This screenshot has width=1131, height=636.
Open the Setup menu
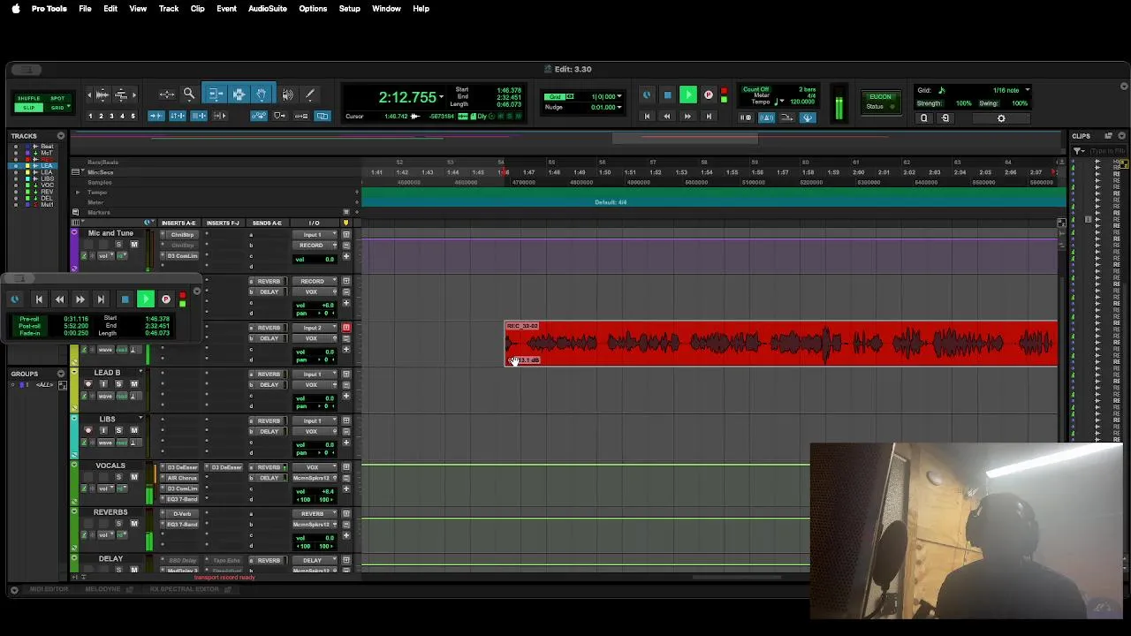tap(349, 9)
